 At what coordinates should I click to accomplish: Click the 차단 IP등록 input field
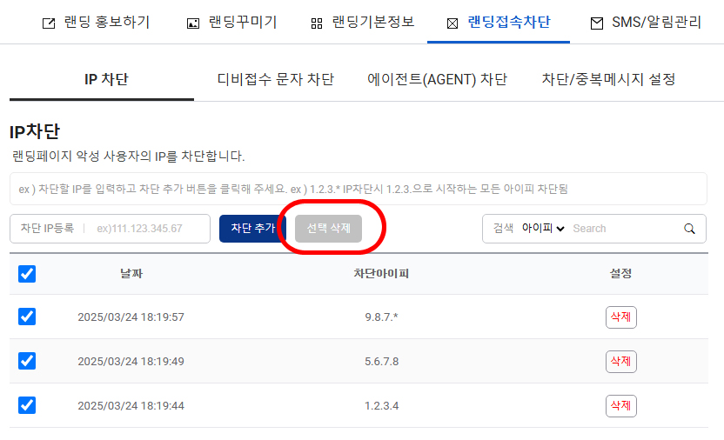(x=148, y=229)
